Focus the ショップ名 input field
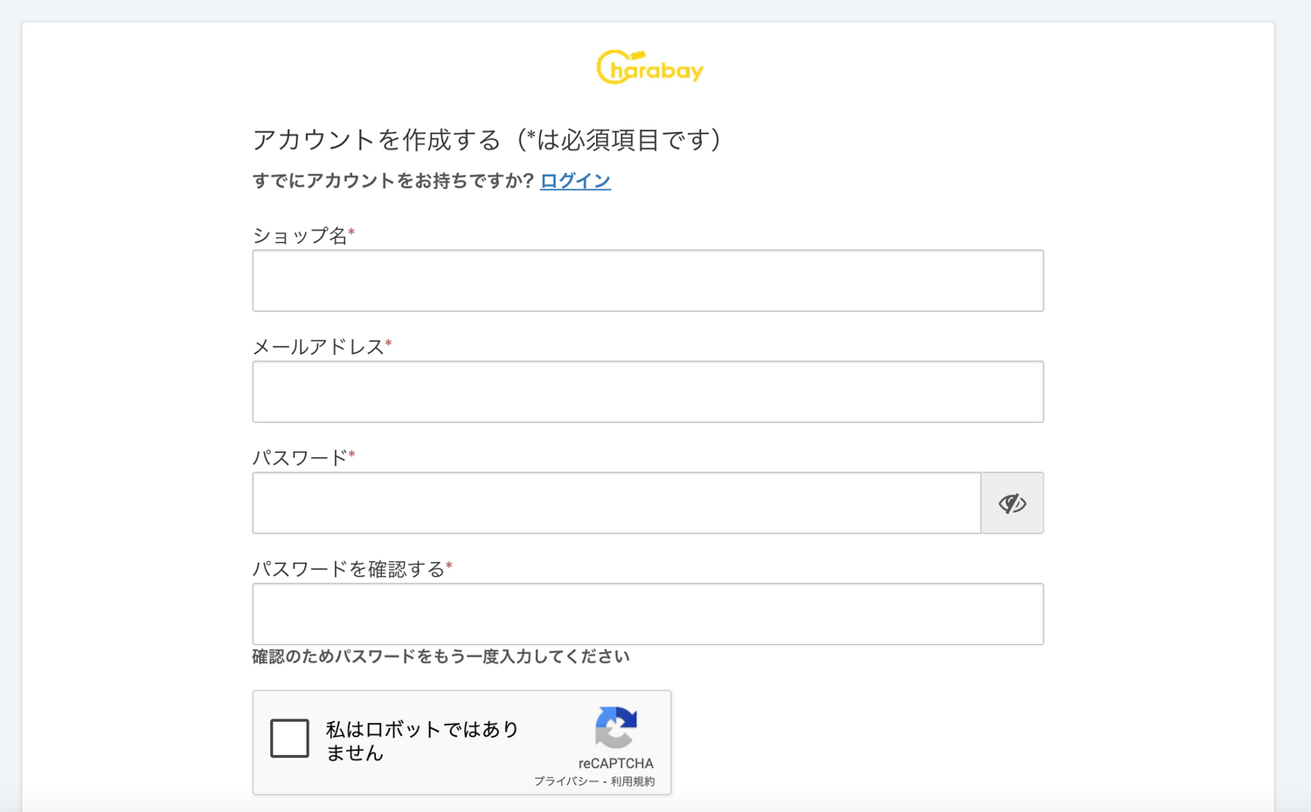The image size is (1311, 812). pyautogui.click(x=648, y=281)
